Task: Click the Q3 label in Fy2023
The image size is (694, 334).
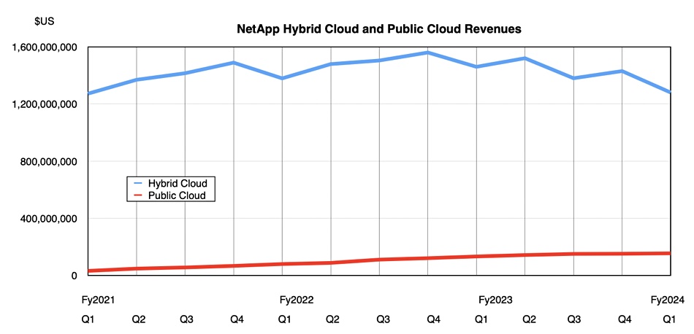Action: click(x=576, y=319)
